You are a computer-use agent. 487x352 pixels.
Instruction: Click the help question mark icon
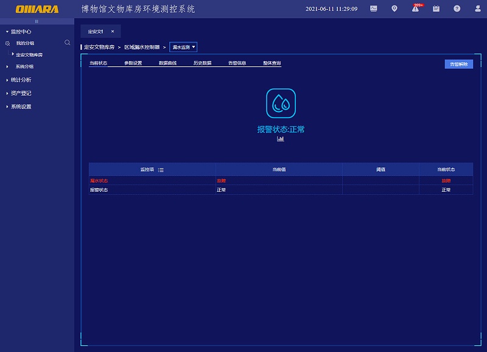[457, 9]
